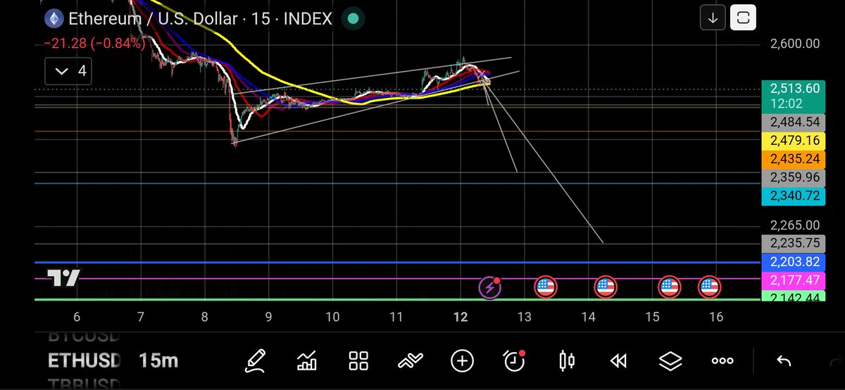The image size is (845, 390).
Task: Select the ETHUSD symbol label
Action: click(x=84, y=361)
